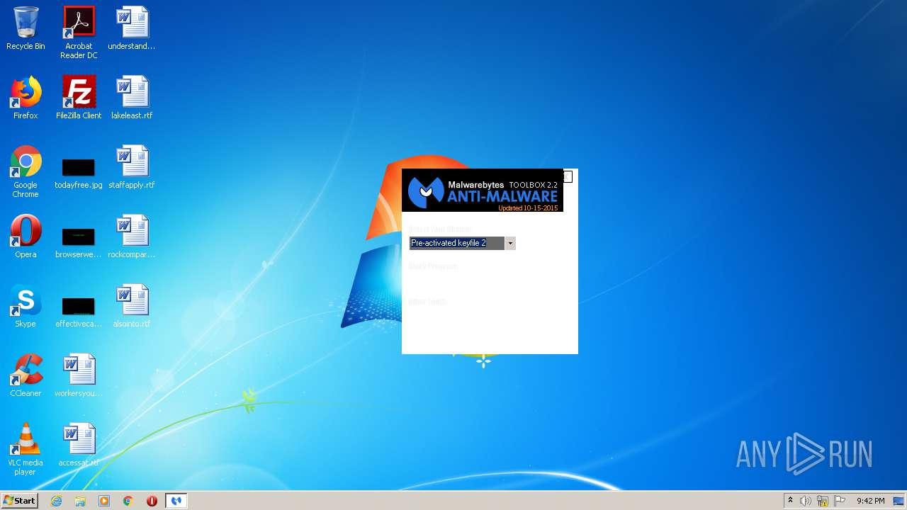Screen dimensions: 907x510
Task: Select the FileZilla Client shortcut
Action: pyautogui.click(x=79, y=98)
